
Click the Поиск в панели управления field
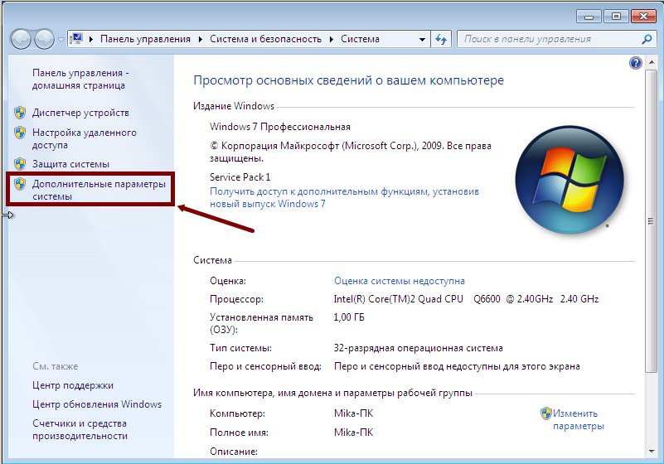coord(547,39)
